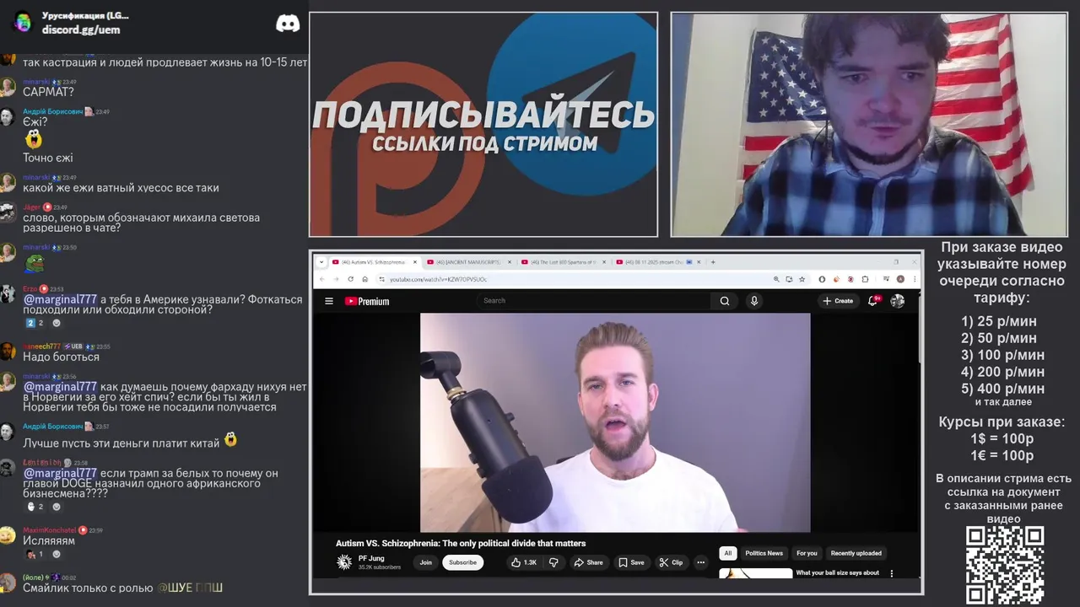Open YouTube account avatar menu
The image size is (1080, 607).
click(898, 301)
